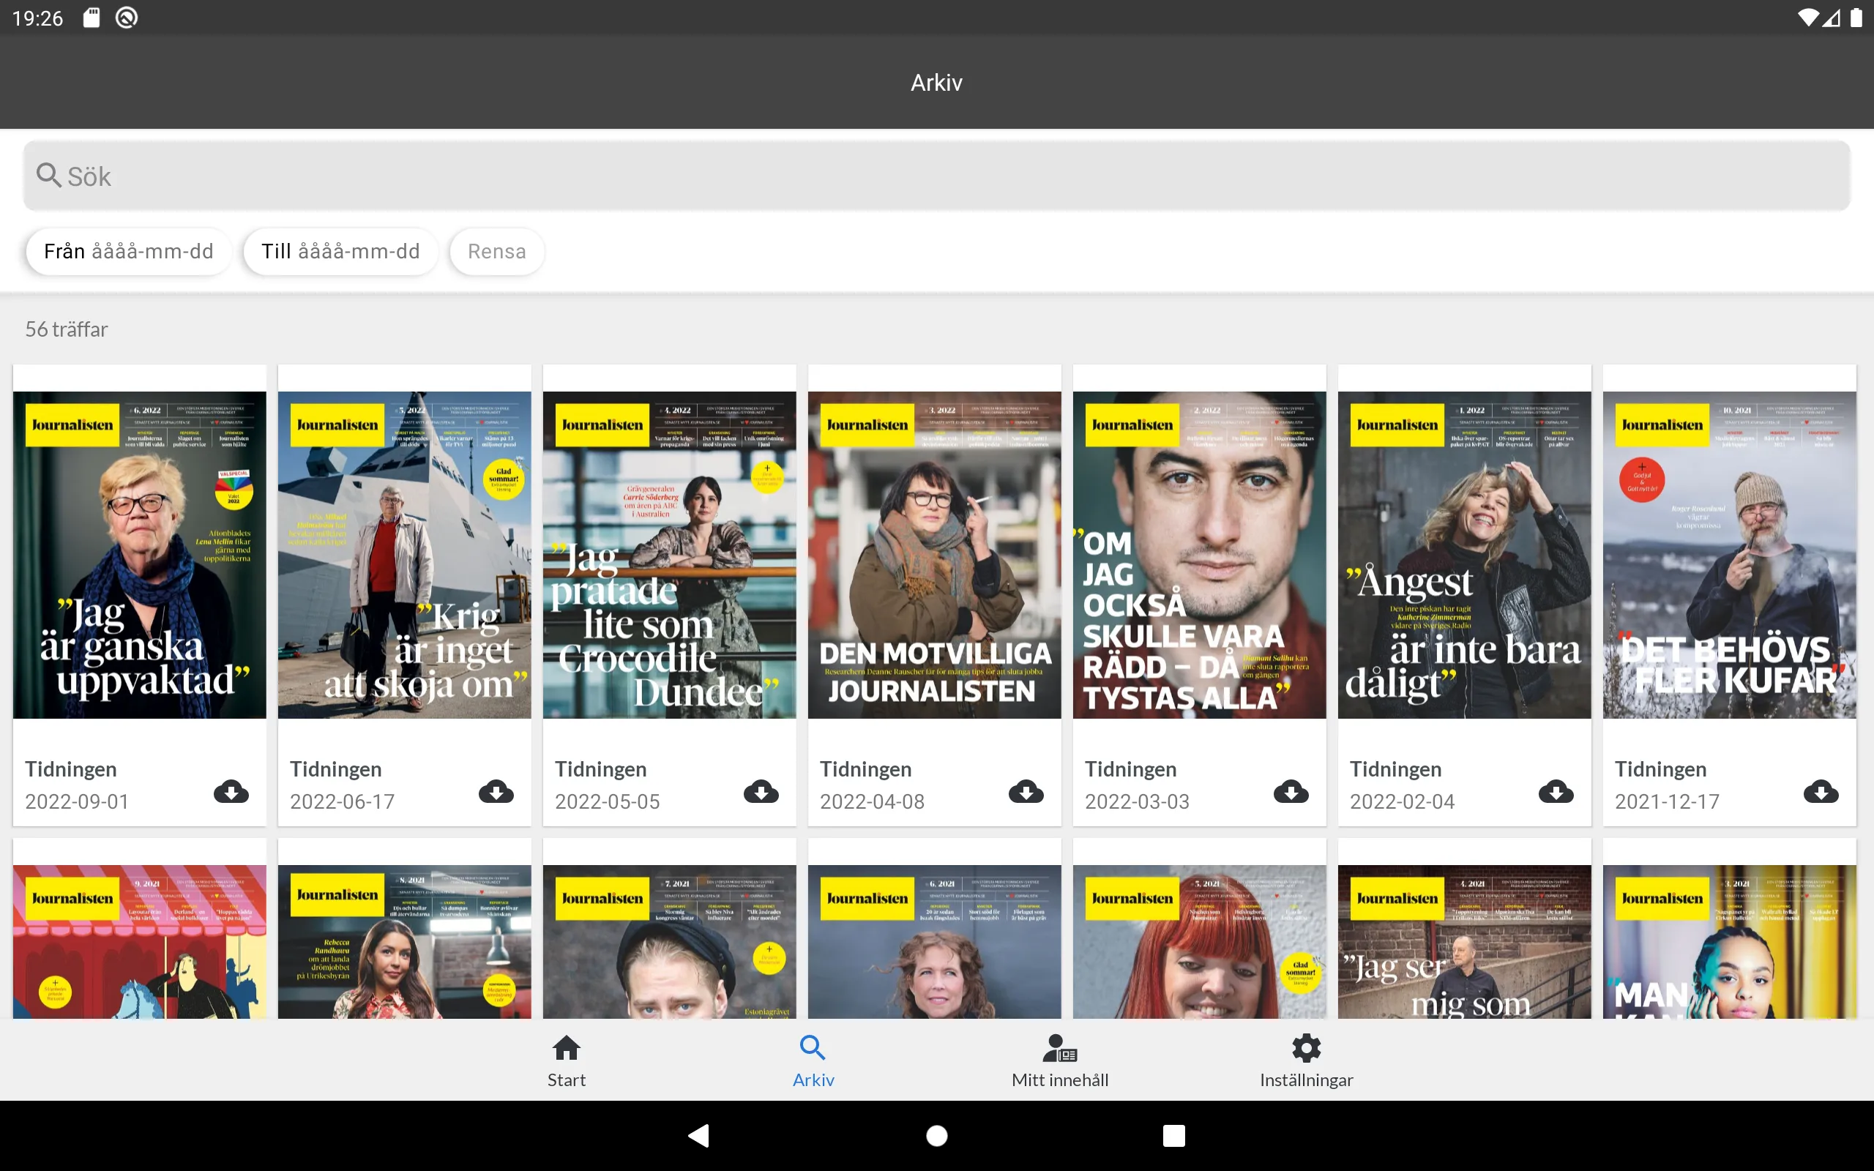Open the "Den motvilliga journalisten" cover

934,555
